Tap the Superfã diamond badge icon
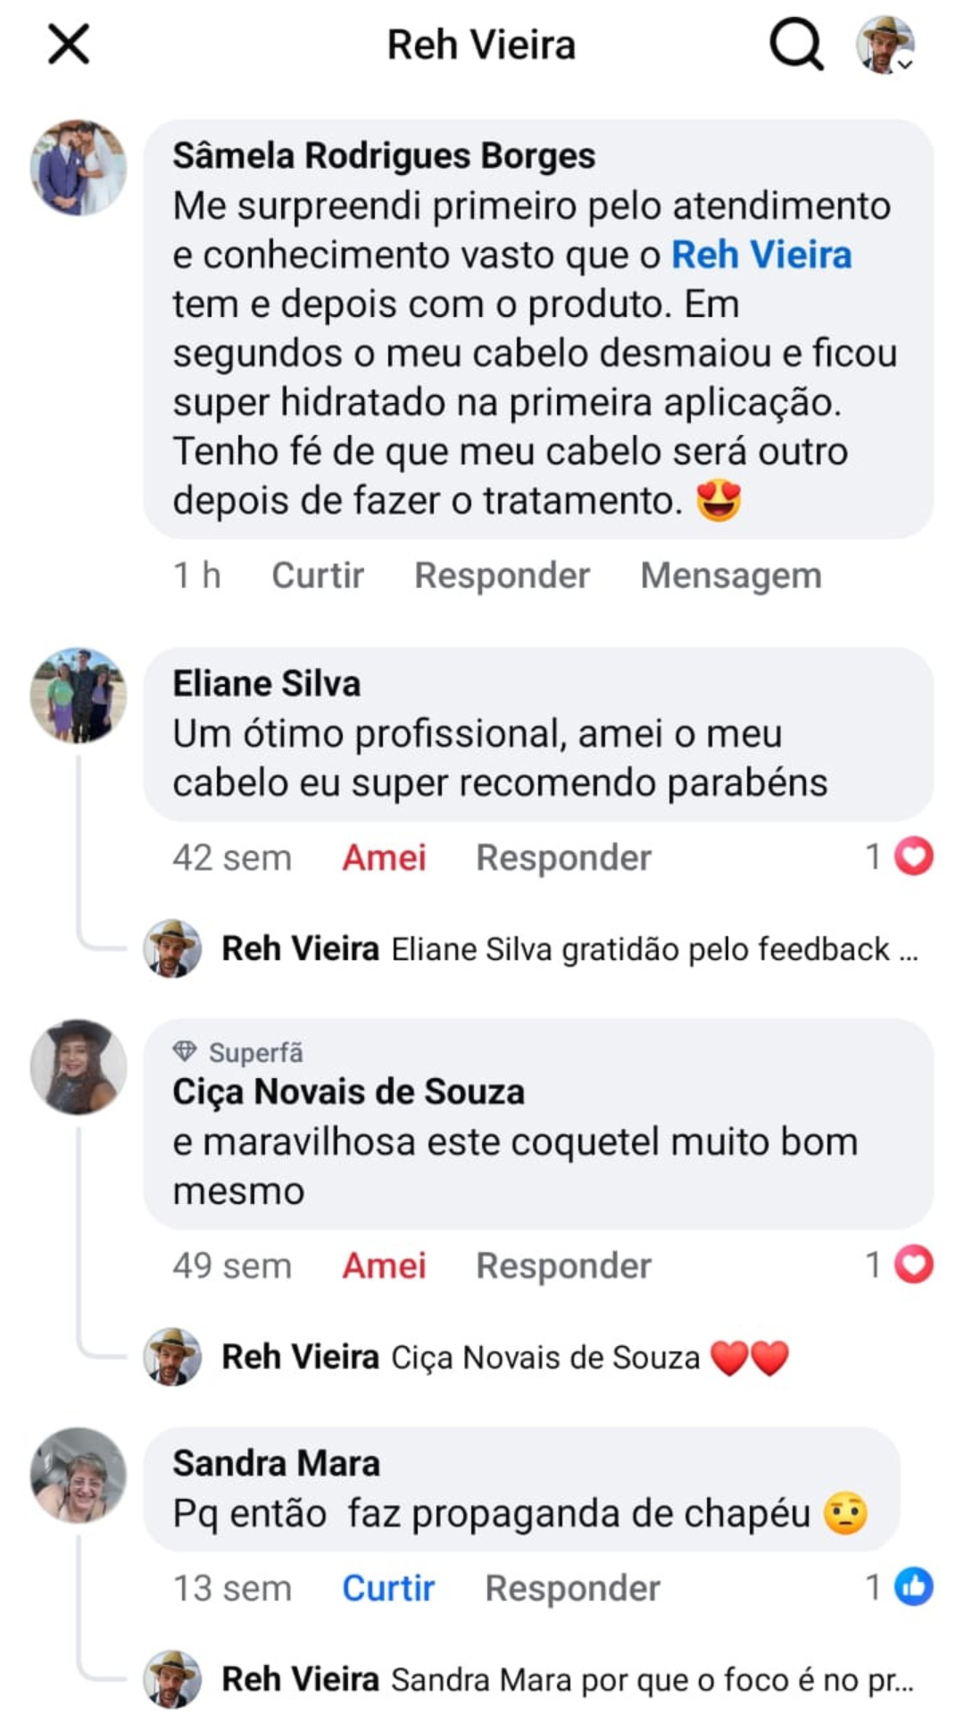This screenshot has height=1715, width=964. pos(185,1051)
